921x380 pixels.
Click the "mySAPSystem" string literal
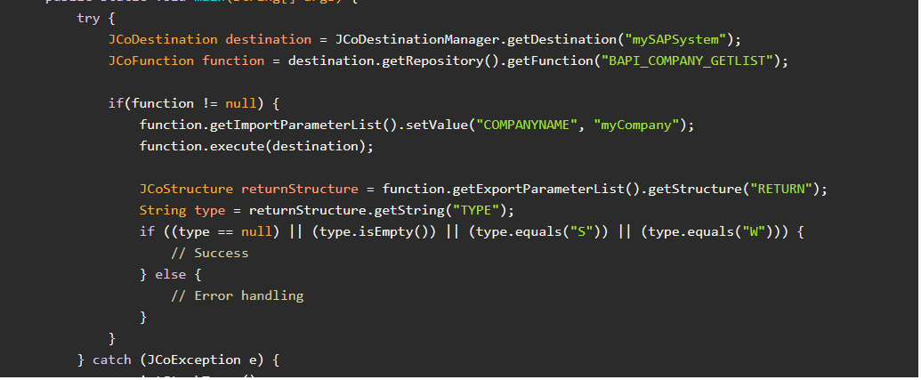(x=677, y=39)
